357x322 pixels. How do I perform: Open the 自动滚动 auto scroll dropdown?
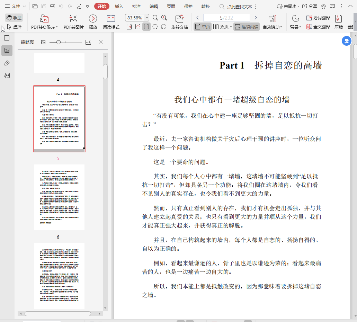[272, 22]
